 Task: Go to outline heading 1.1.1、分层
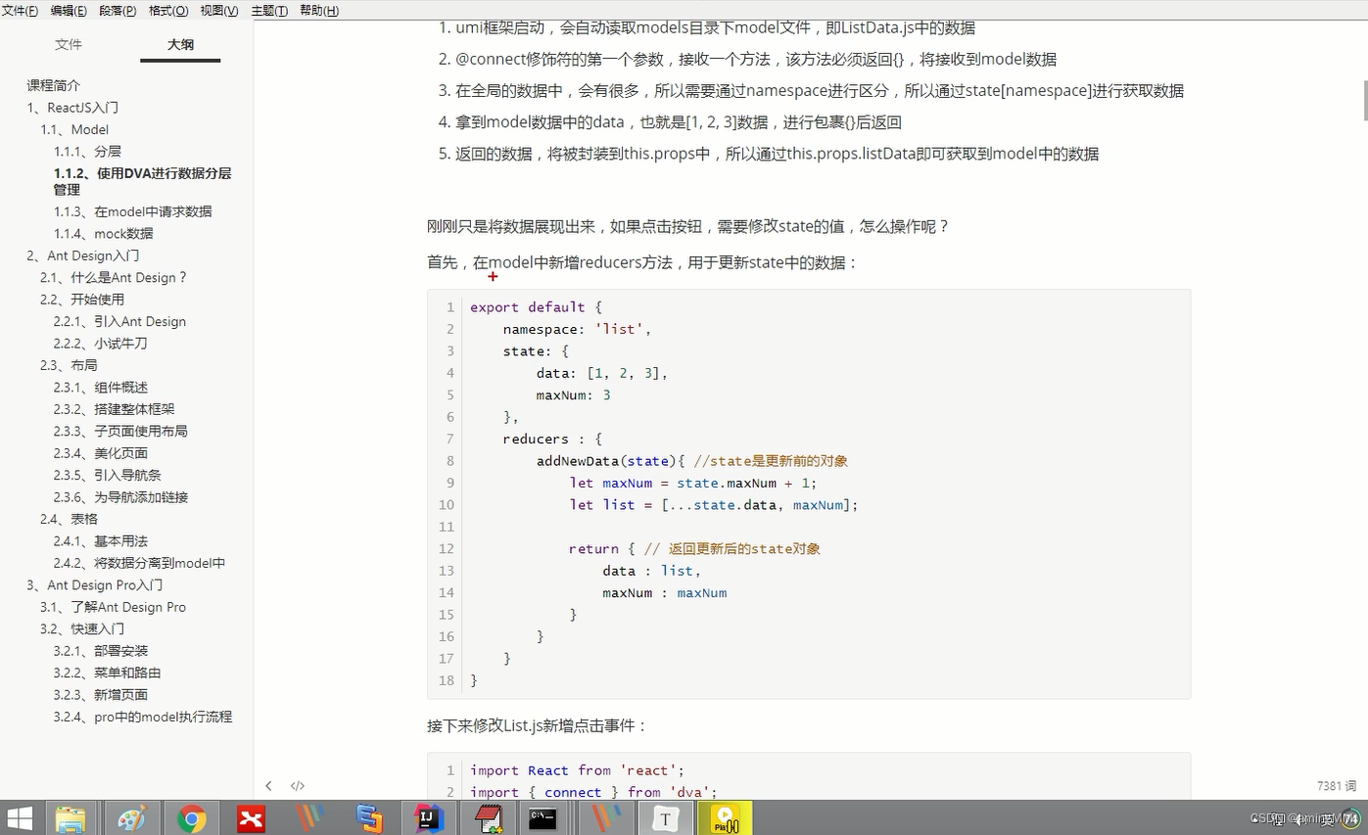click(x=88, y=152)
